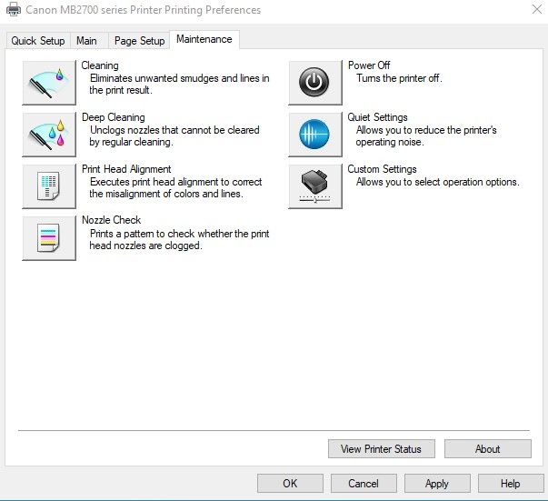Click the Apply button
548x501 pixels.
click(437, 483)
